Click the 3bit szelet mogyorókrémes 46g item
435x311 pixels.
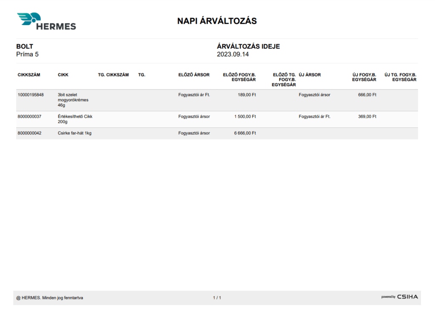(x=73, y=100)
